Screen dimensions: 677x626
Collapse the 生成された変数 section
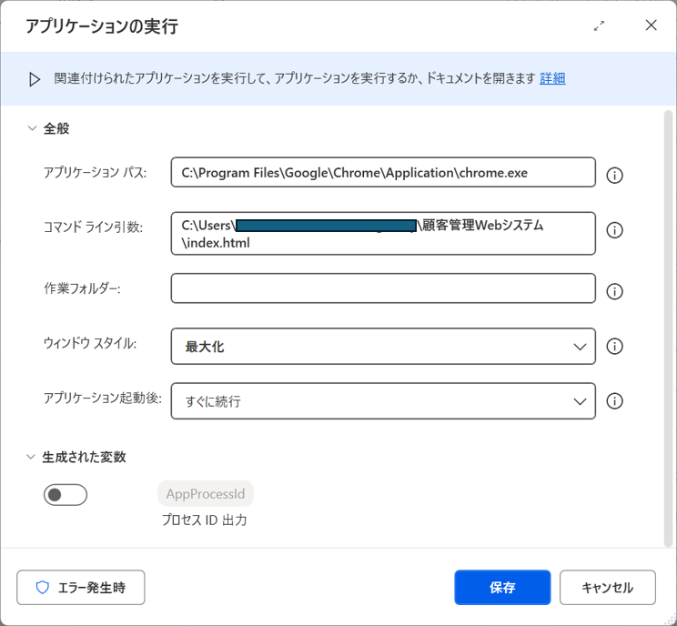(33, 457)
